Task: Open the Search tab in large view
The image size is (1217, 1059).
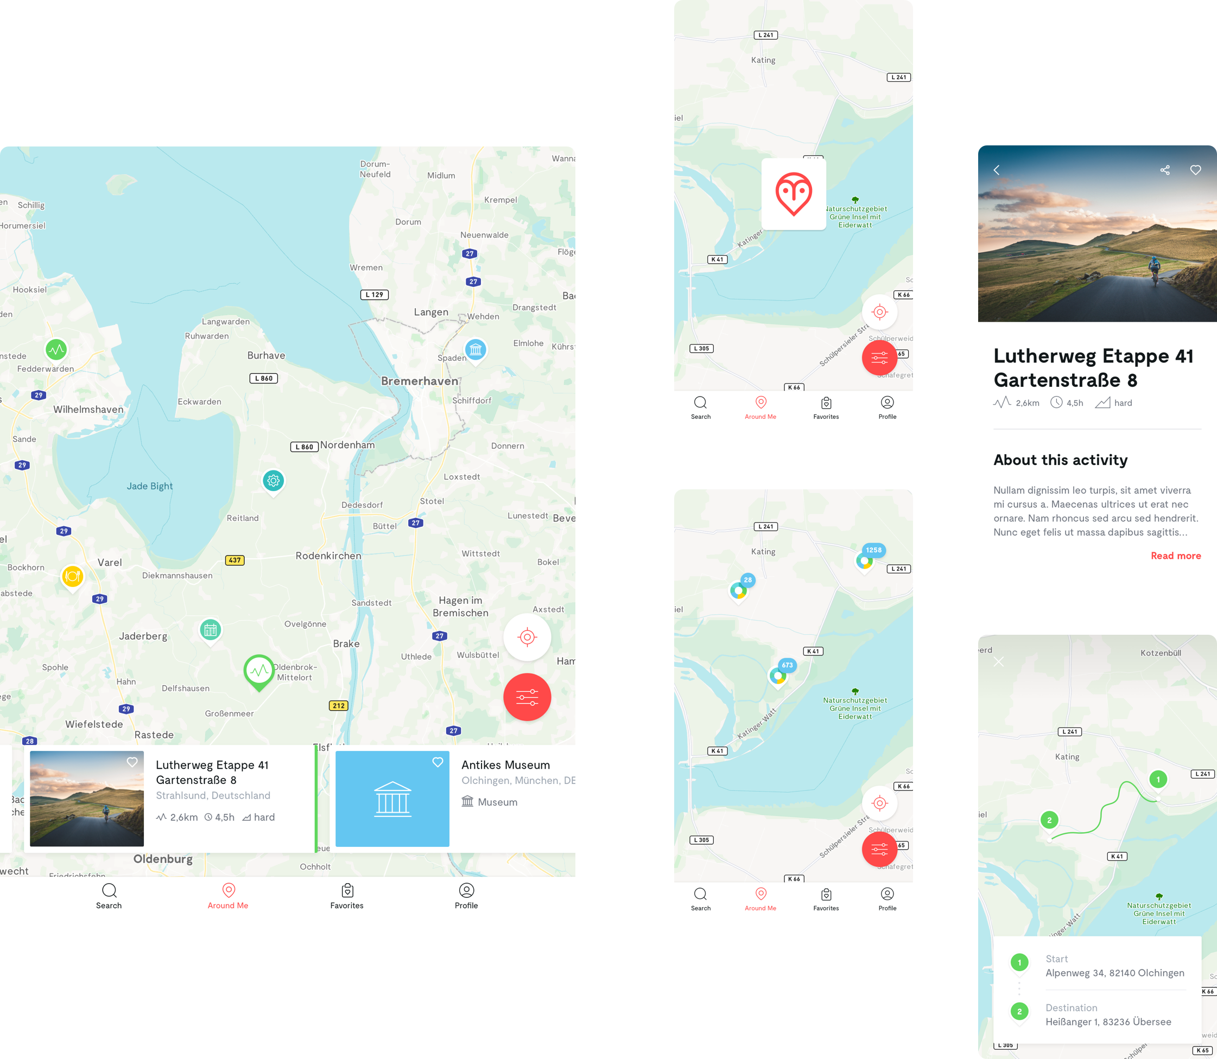Action: tap(109, 895)
